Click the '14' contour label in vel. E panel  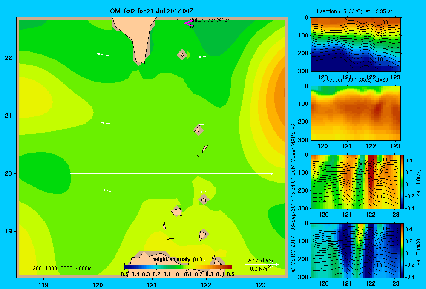click(x=323, y=270)
